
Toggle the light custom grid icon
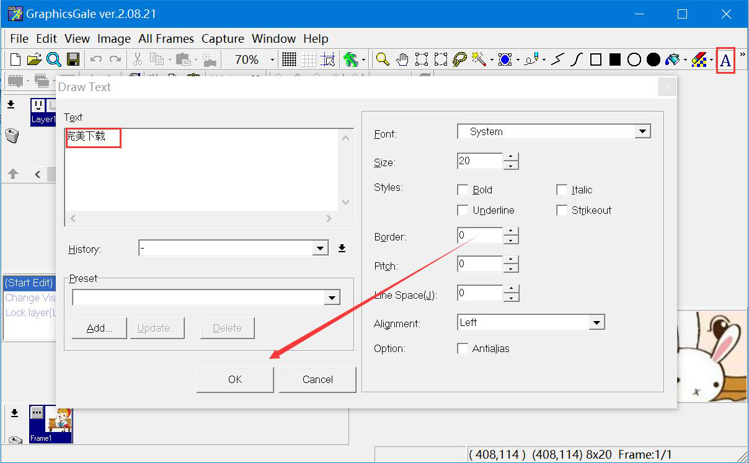[x=309, y=60]
